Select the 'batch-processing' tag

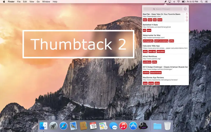pos(161,41)
